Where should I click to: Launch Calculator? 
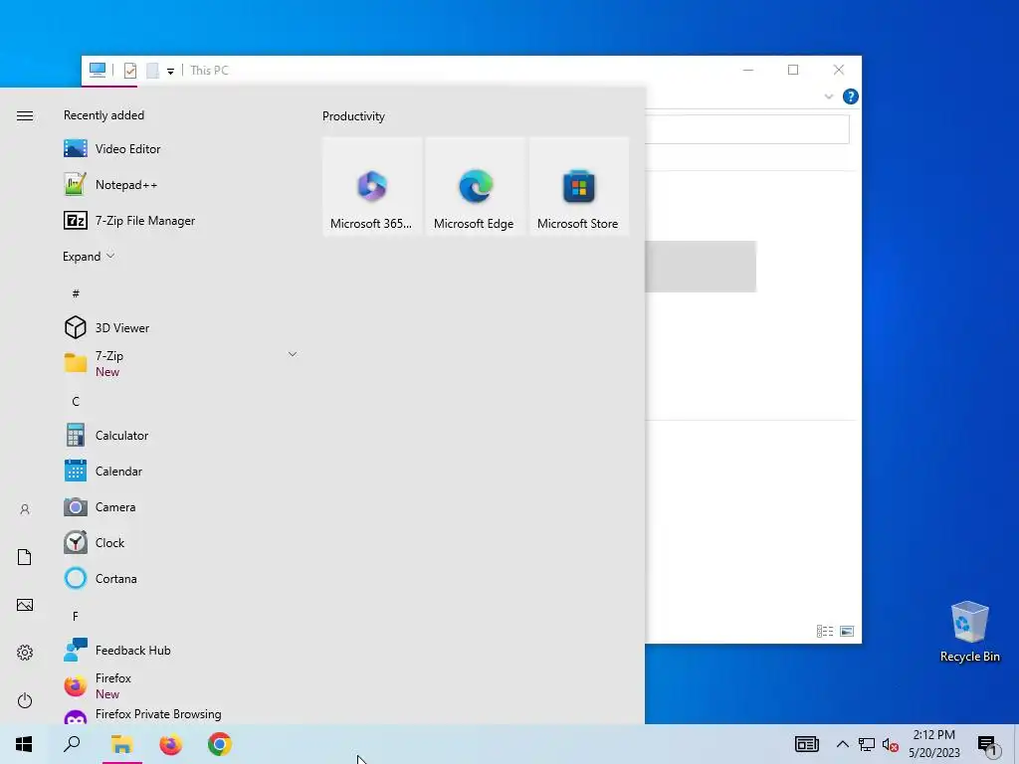click(x=181, y=436)
